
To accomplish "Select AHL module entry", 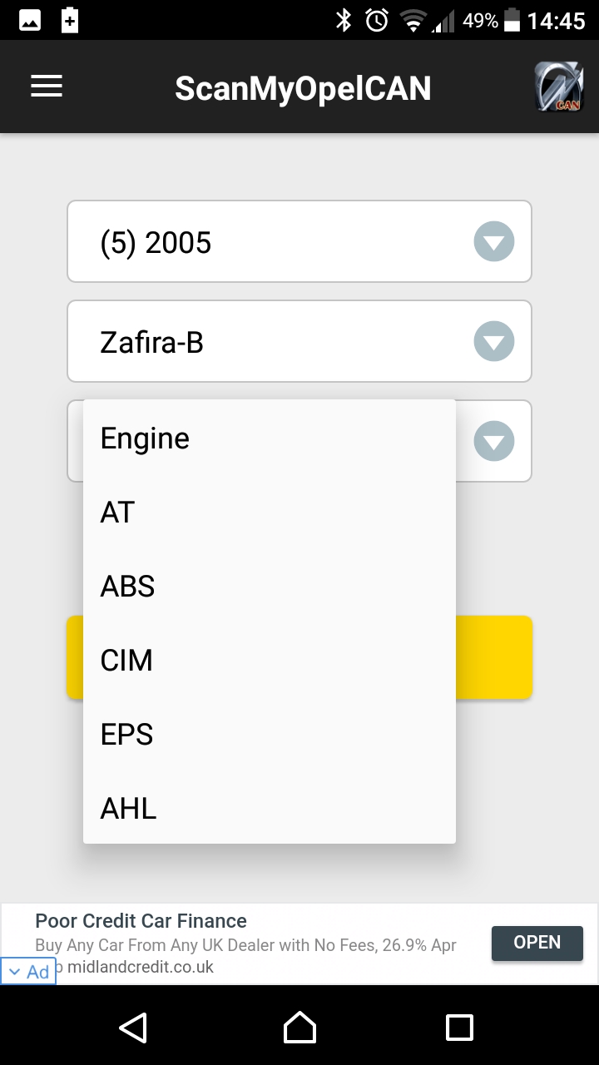I will click(x=128, y=809).
